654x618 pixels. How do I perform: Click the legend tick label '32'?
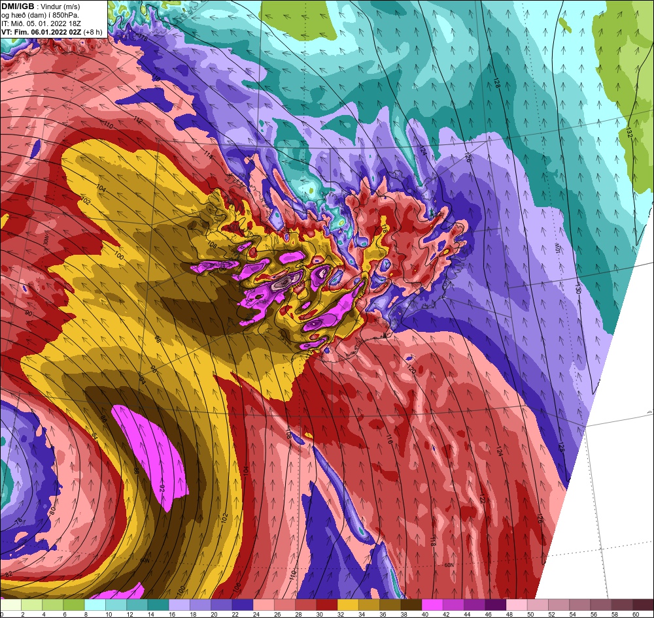coord(340,614)
